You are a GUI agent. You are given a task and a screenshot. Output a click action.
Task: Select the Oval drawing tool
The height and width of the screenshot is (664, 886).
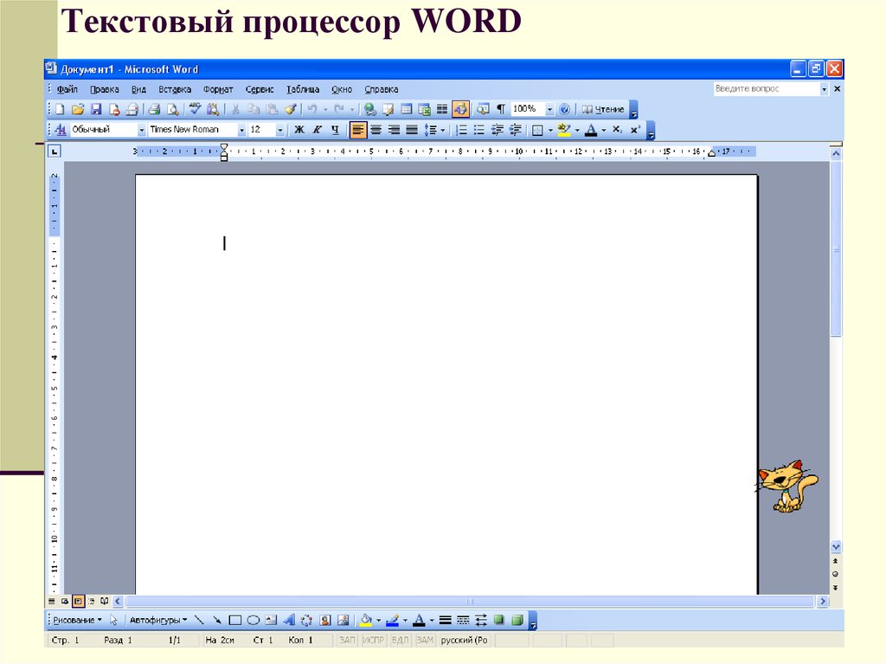click(x=254, y=621)
